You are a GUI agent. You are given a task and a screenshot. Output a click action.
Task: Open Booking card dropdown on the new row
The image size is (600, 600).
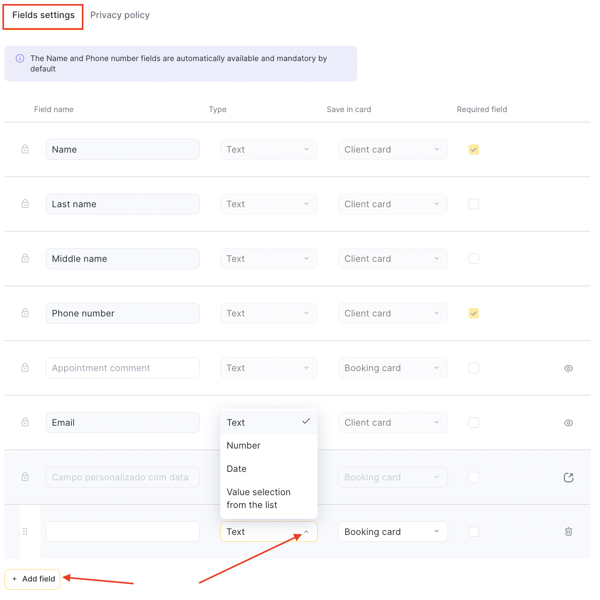(393, 532)
